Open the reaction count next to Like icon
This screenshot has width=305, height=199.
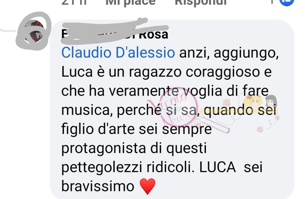272,2
